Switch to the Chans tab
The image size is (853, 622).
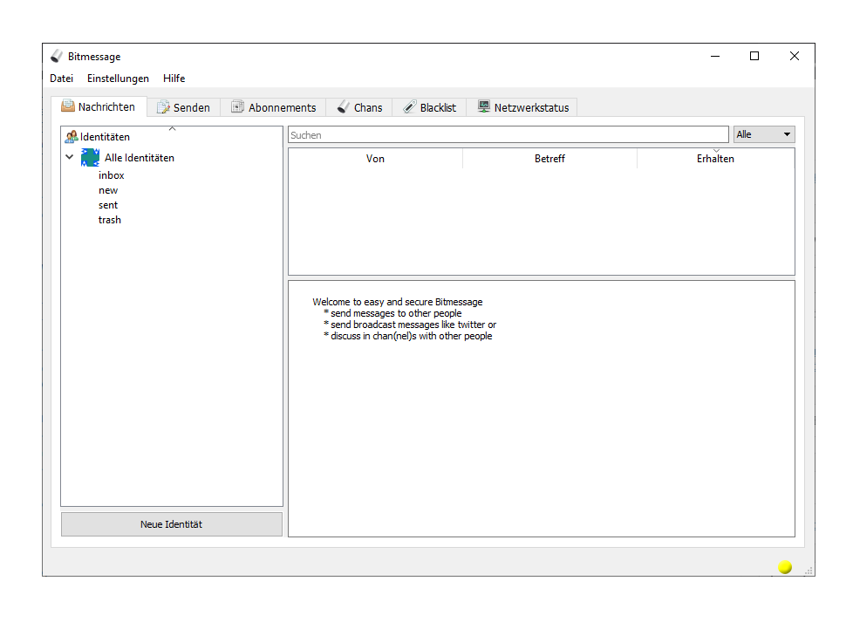point(359,108)
